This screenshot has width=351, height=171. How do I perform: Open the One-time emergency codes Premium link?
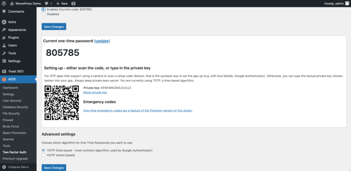138,110
